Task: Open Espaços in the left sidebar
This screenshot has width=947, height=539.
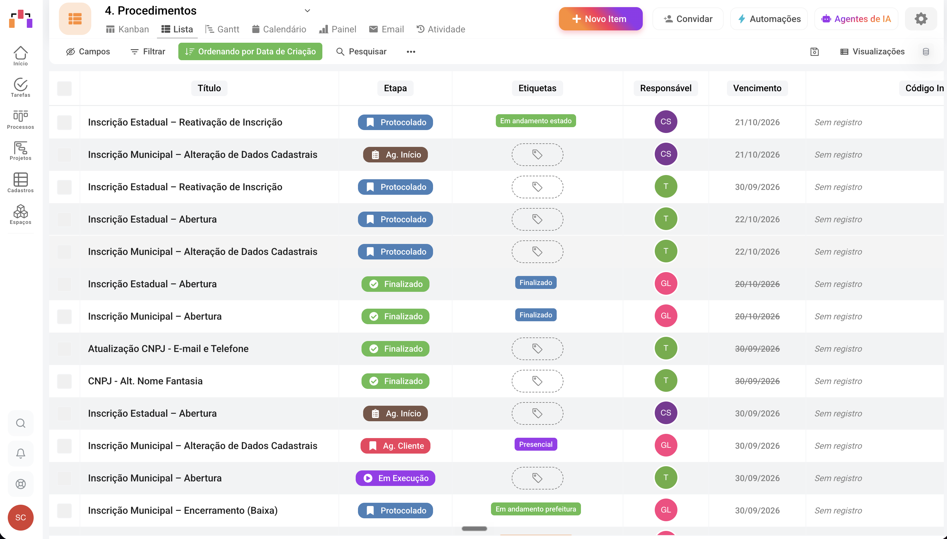Action: click(x=20, y=215)
